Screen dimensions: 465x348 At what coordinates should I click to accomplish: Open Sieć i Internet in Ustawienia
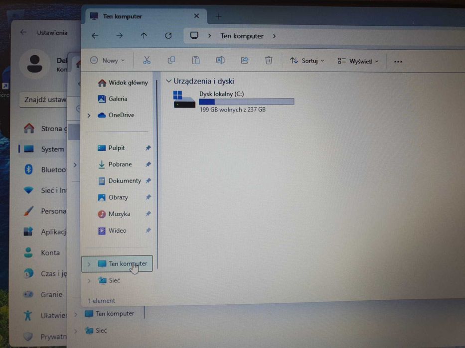45,190
